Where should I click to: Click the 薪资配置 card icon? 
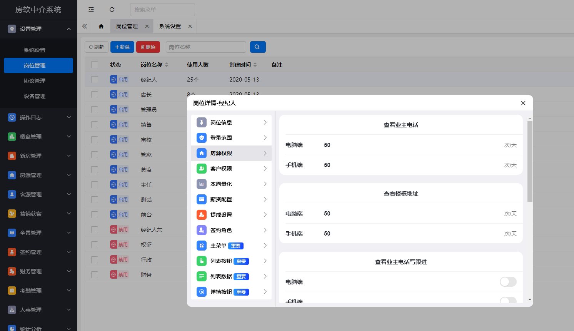coord(202,199)
